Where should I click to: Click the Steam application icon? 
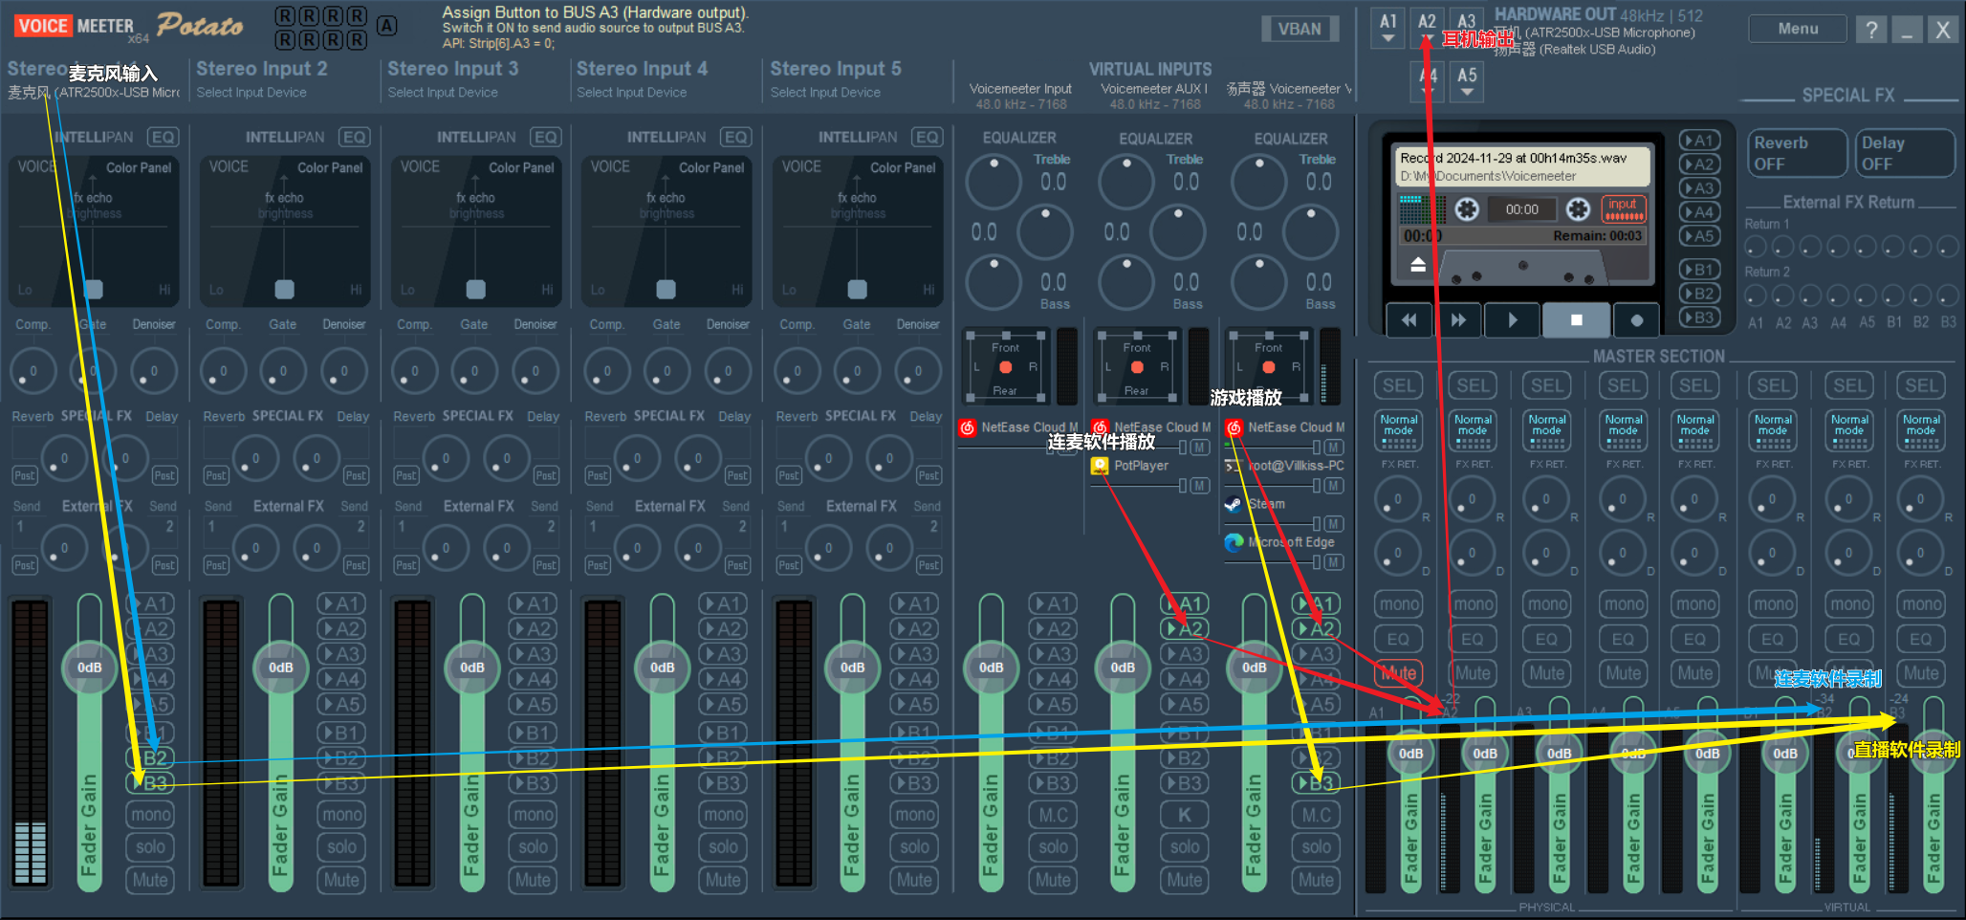pyautogui.click(x=1234, y=504)
